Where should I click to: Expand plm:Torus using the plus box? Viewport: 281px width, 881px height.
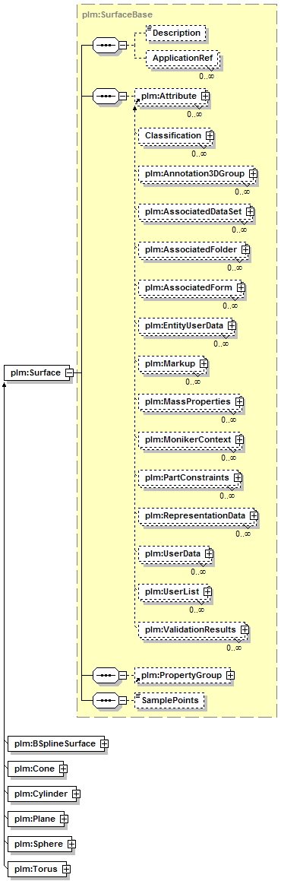click(66, 869)
